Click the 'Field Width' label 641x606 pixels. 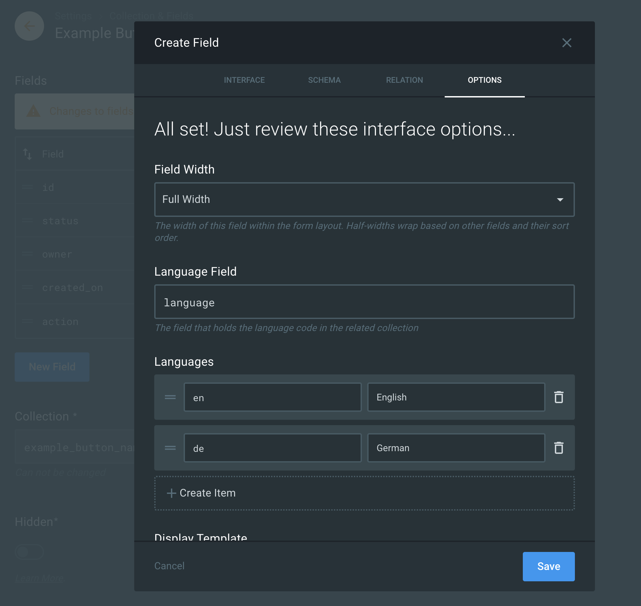[x=184, y=170]
